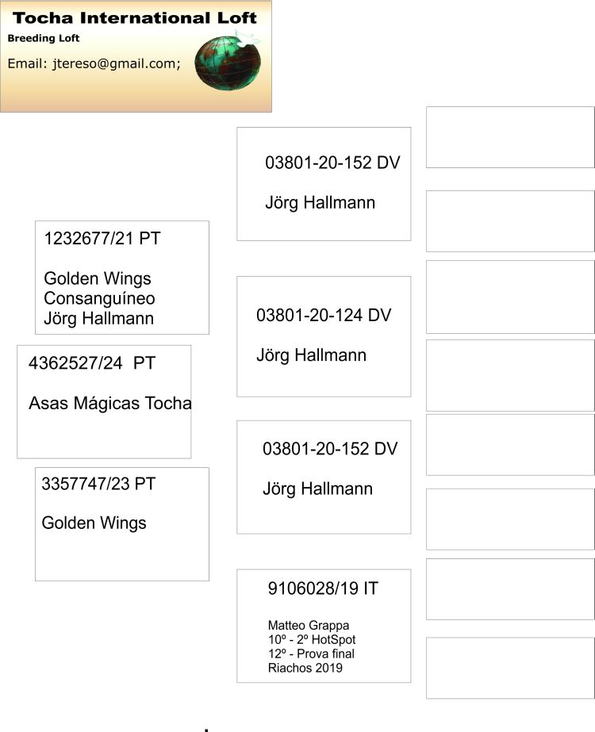Click the Asas Mágicas Tocha name
This screenshot has width=595, height=732.
coord(109,403)
